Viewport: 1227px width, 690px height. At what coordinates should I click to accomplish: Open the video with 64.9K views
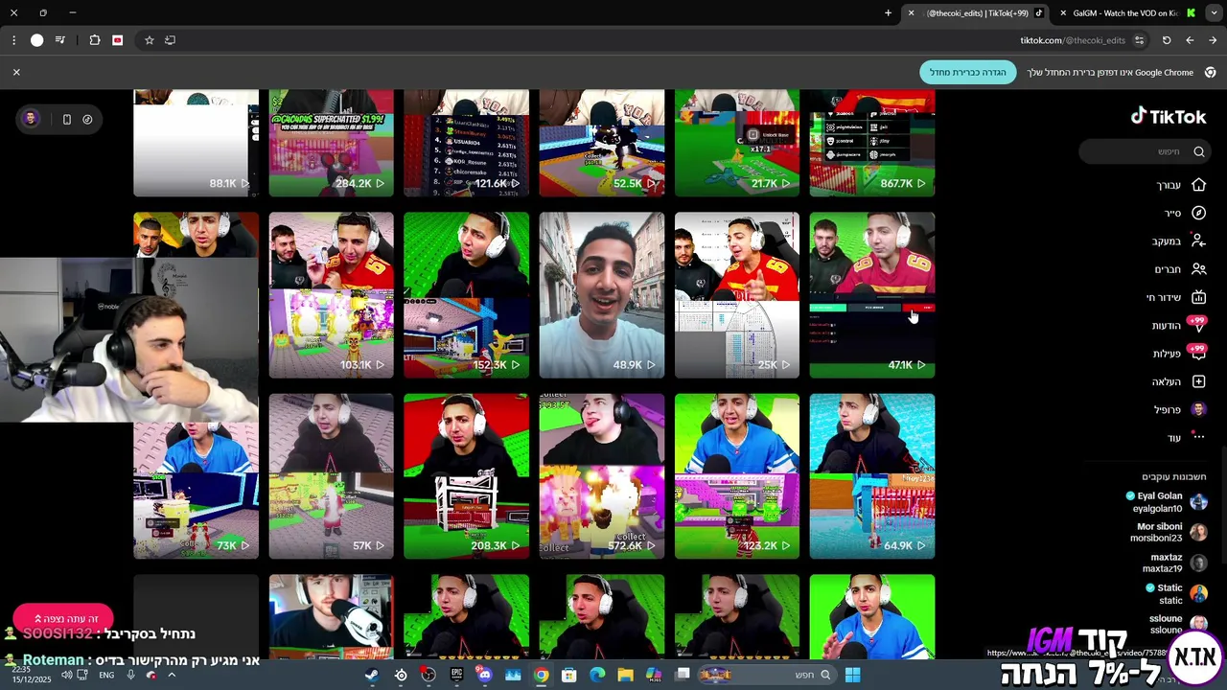pyautogui.click(x=872, y=476)
